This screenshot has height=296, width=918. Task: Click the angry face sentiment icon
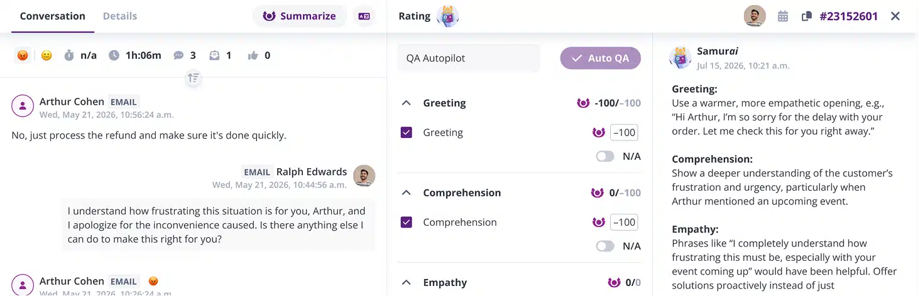[23, 55]
